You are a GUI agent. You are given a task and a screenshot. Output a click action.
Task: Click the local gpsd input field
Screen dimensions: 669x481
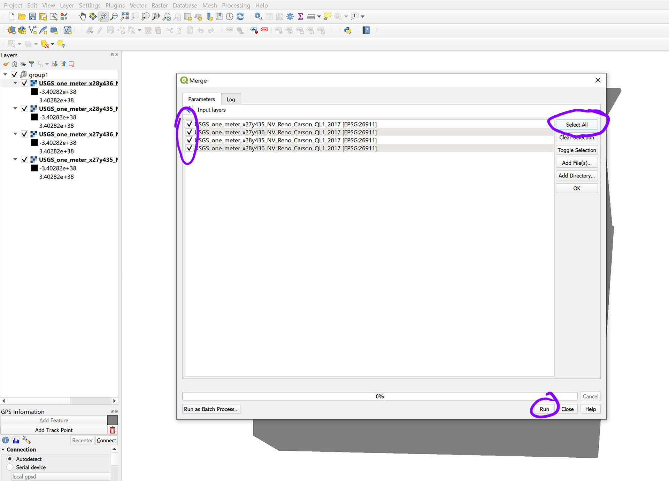point(61,476)
